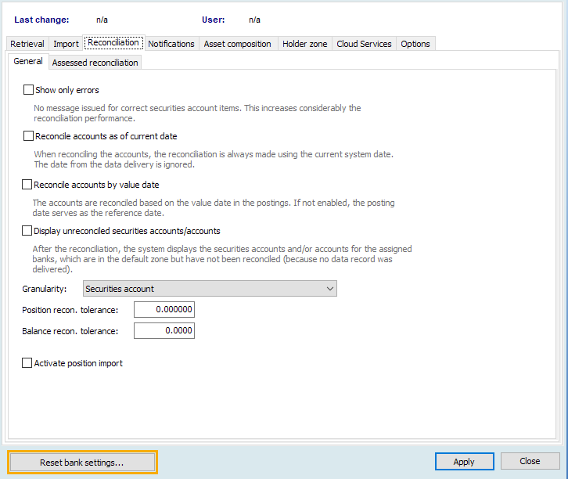Show the Options tab

pos(415,44)
